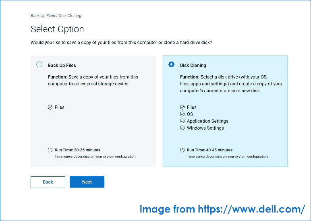Open the Back Up Files / Disk Cloning breadcrumb
311x221 pixels.
(56, 16)
